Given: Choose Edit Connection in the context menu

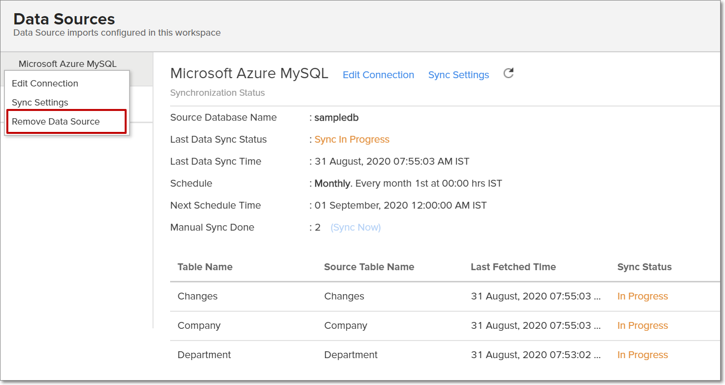Looking at the screenshot, I should [44, 83].
